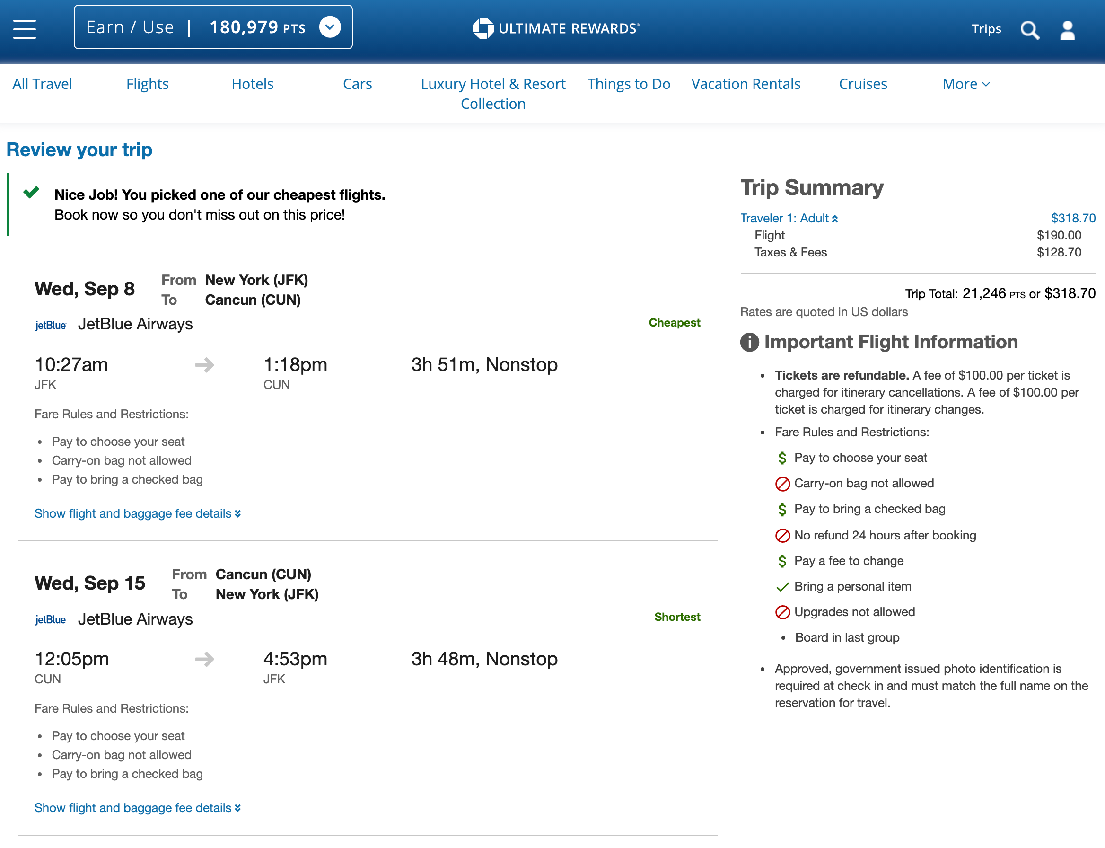Click the JetBlue logo on the Sep 8 flight
This screenshot has width=1105, height=848.
pos(51,325)
